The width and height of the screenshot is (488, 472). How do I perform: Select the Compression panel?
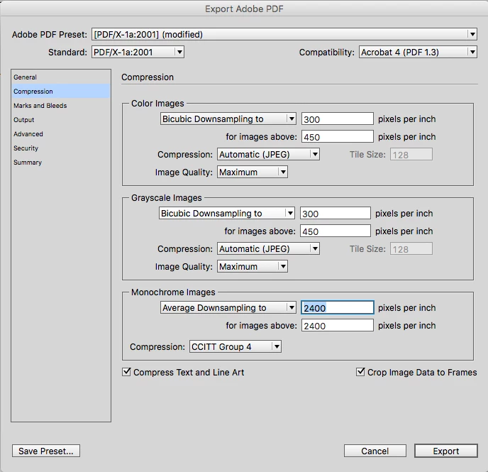click(x=61, y=92)
